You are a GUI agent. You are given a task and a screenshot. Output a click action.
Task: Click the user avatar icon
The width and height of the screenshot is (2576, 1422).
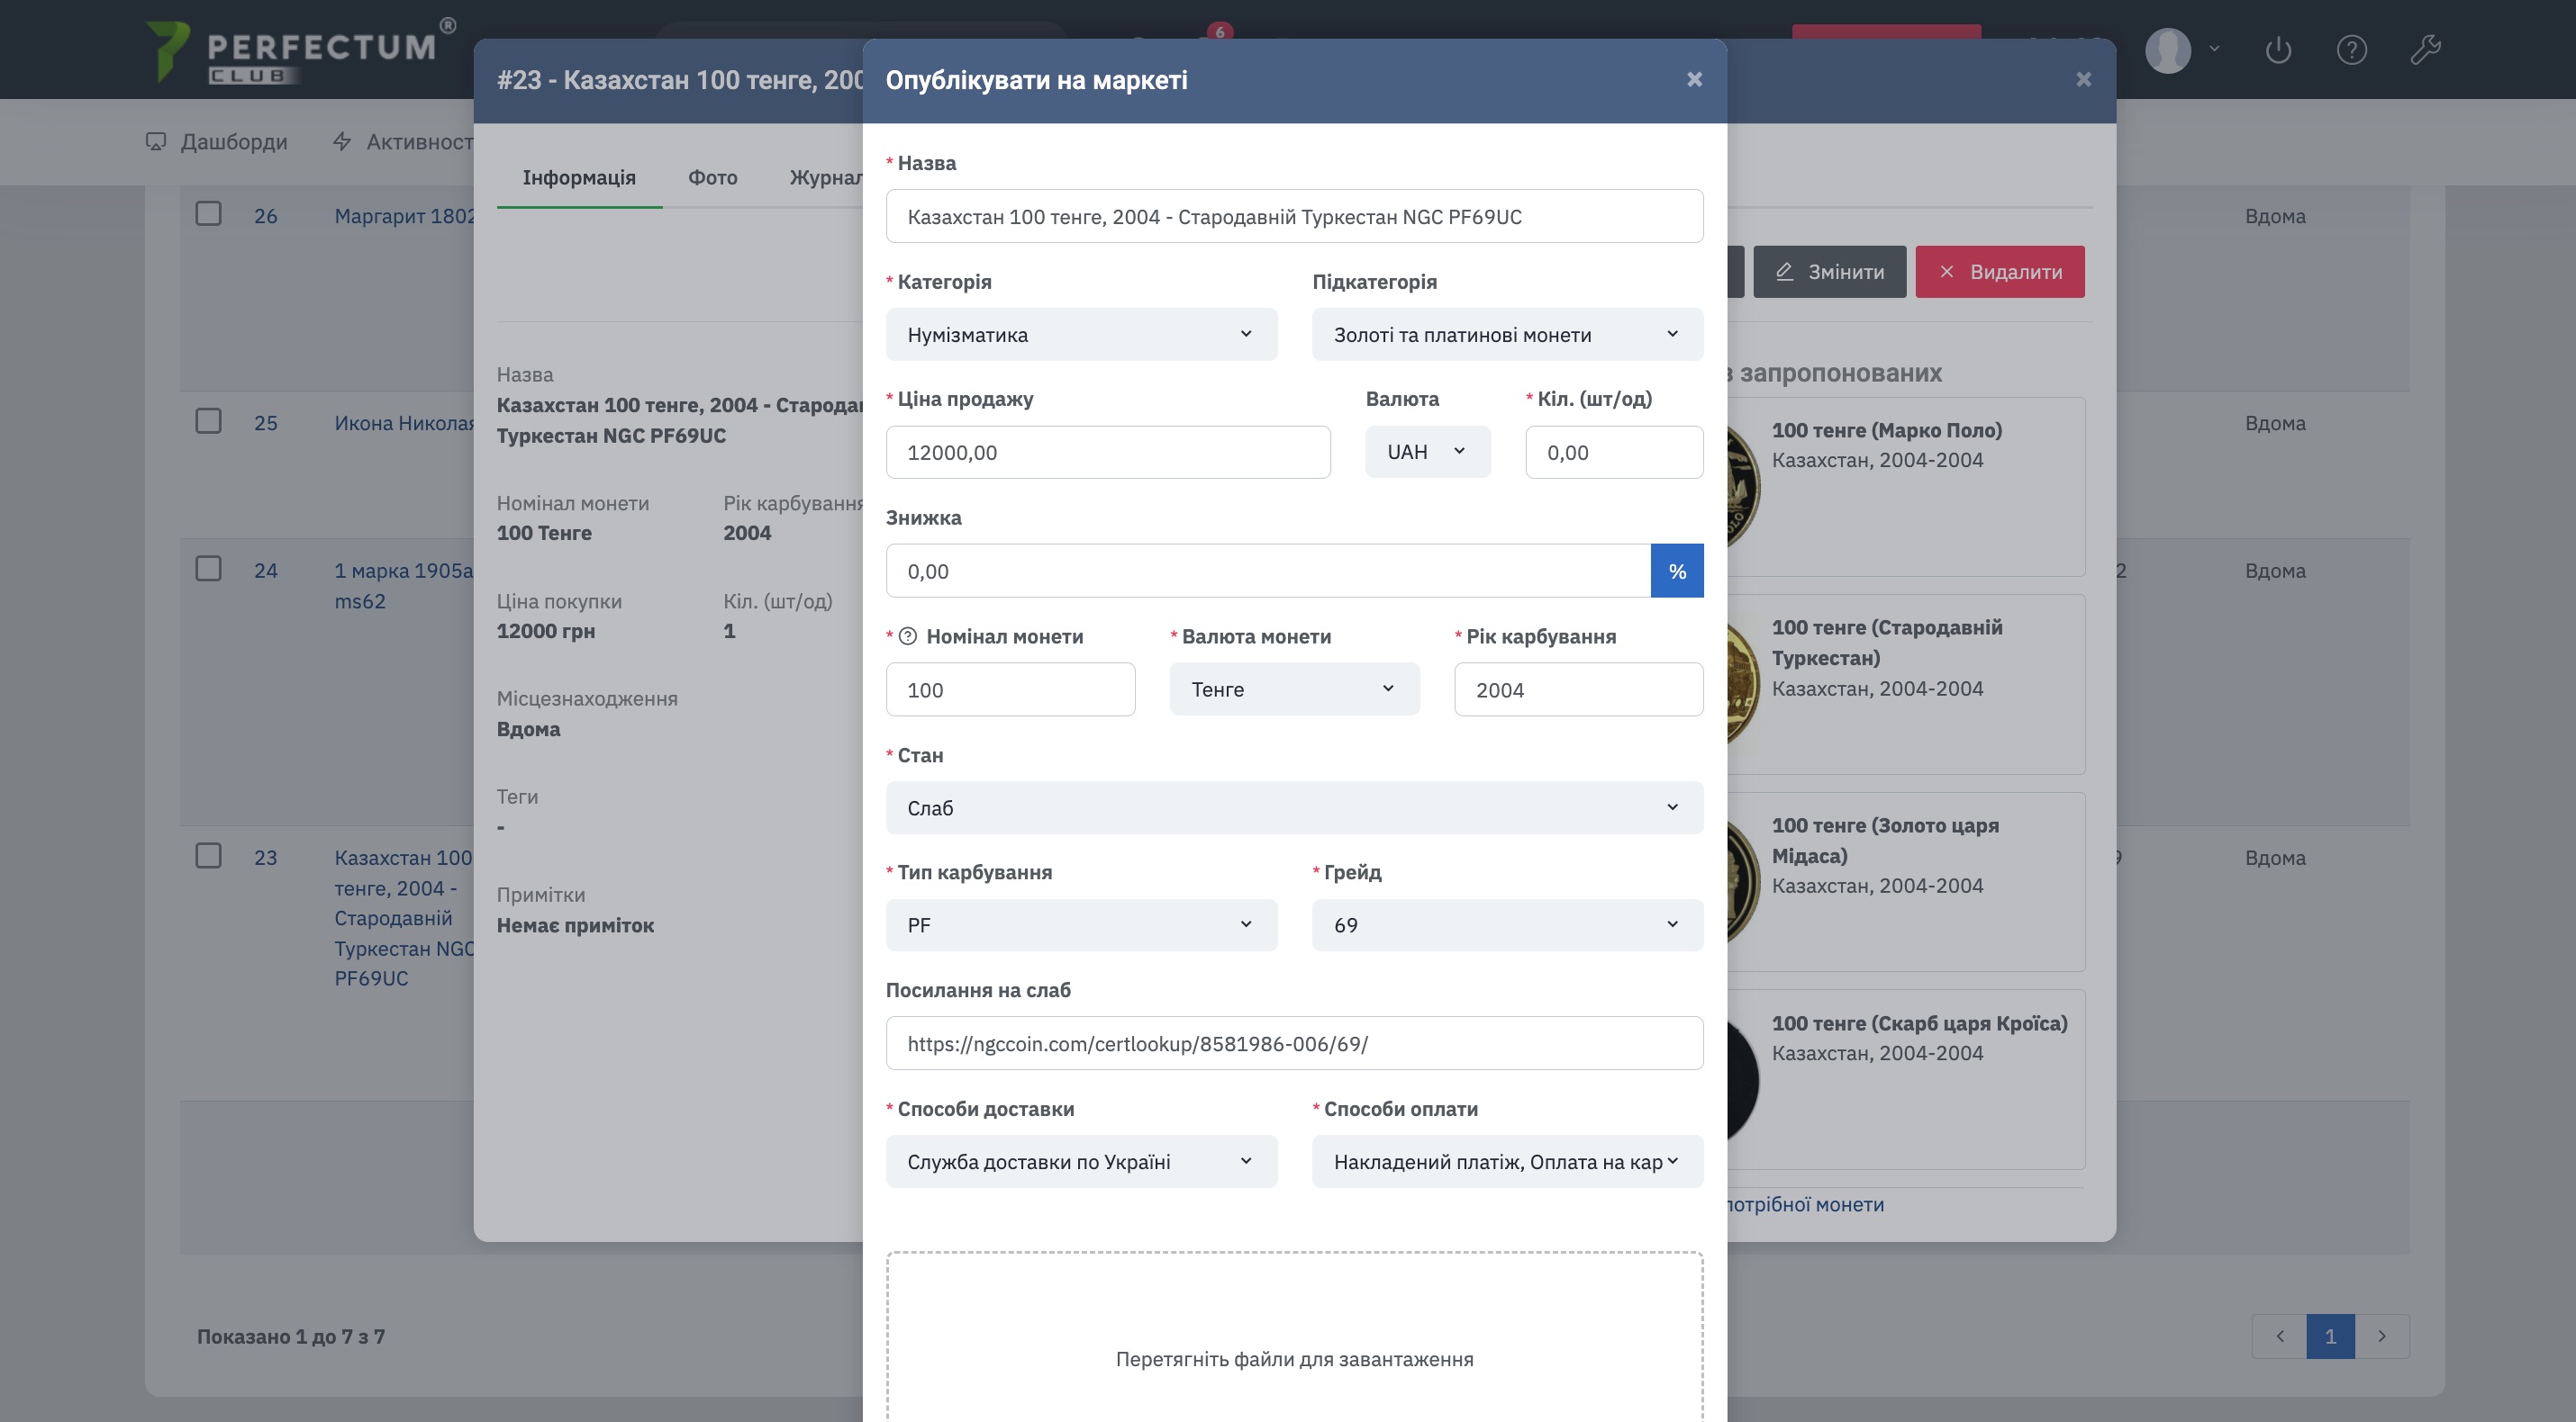click(x=2168, y=49)
